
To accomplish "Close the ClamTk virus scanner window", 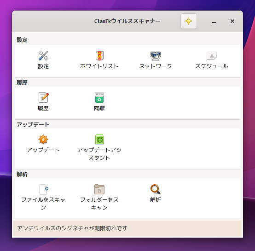I will click(x=232, y=21).
